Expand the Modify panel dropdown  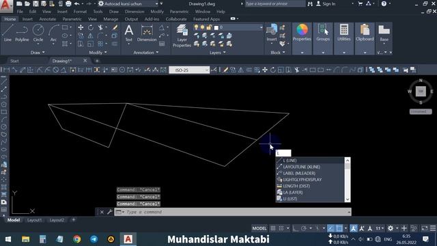[98, 53]
